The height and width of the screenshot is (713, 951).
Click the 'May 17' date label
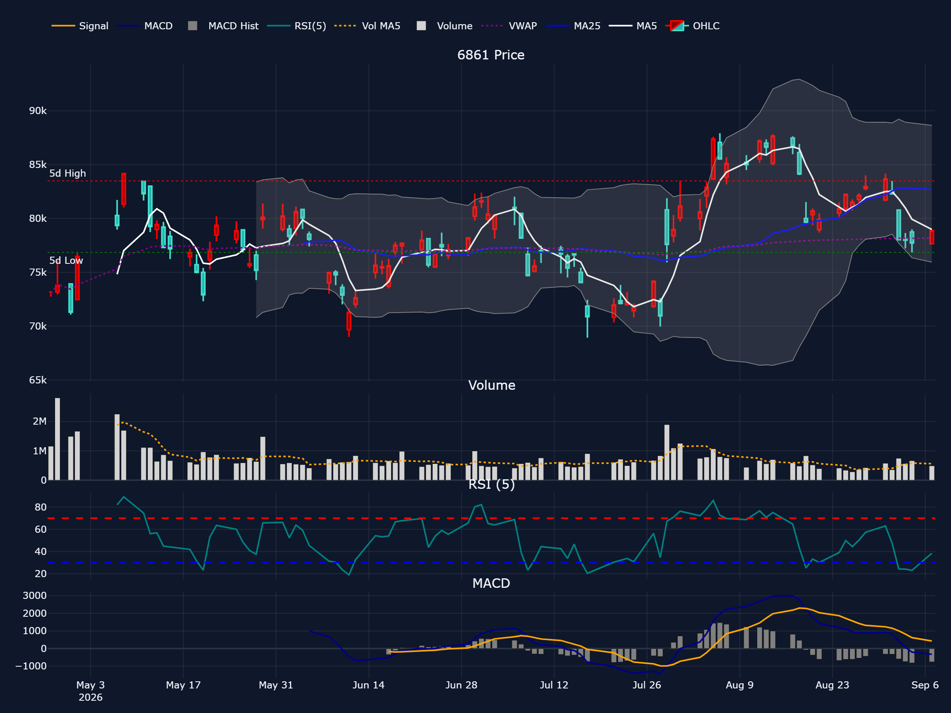183,685
